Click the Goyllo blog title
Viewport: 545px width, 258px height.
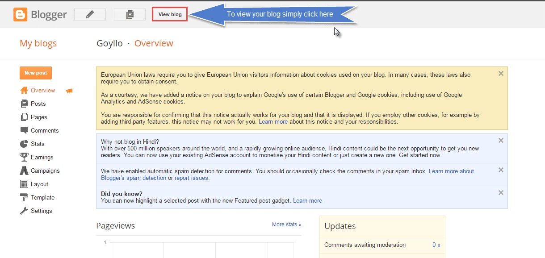tap(109, 43)
